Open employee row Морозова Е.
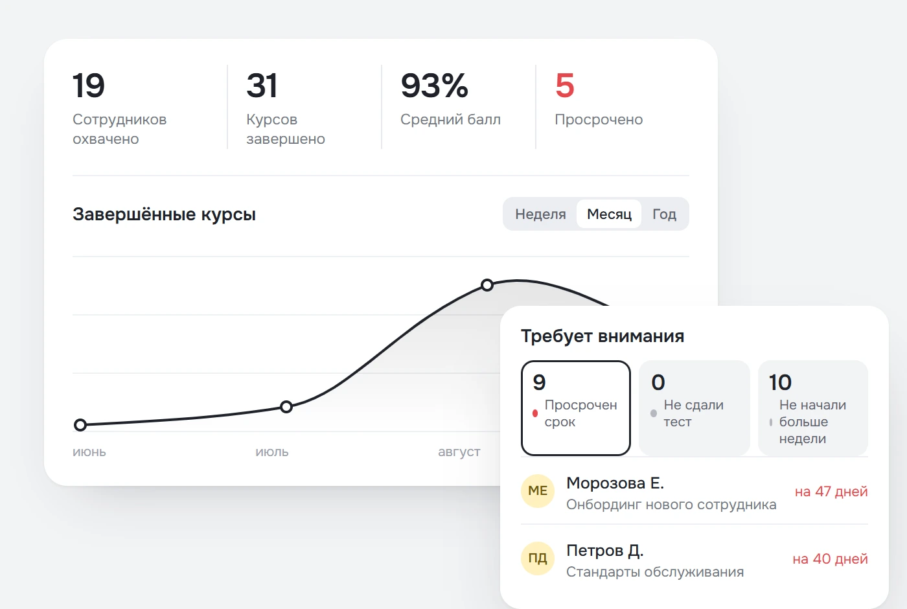 [695, 492]
